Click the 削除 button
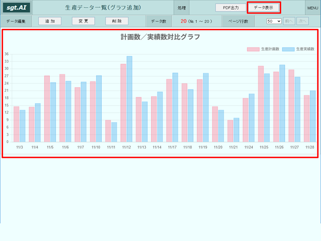Image resolution: width=321 pixels, height=241 pixels. click(x=117, y=21)
